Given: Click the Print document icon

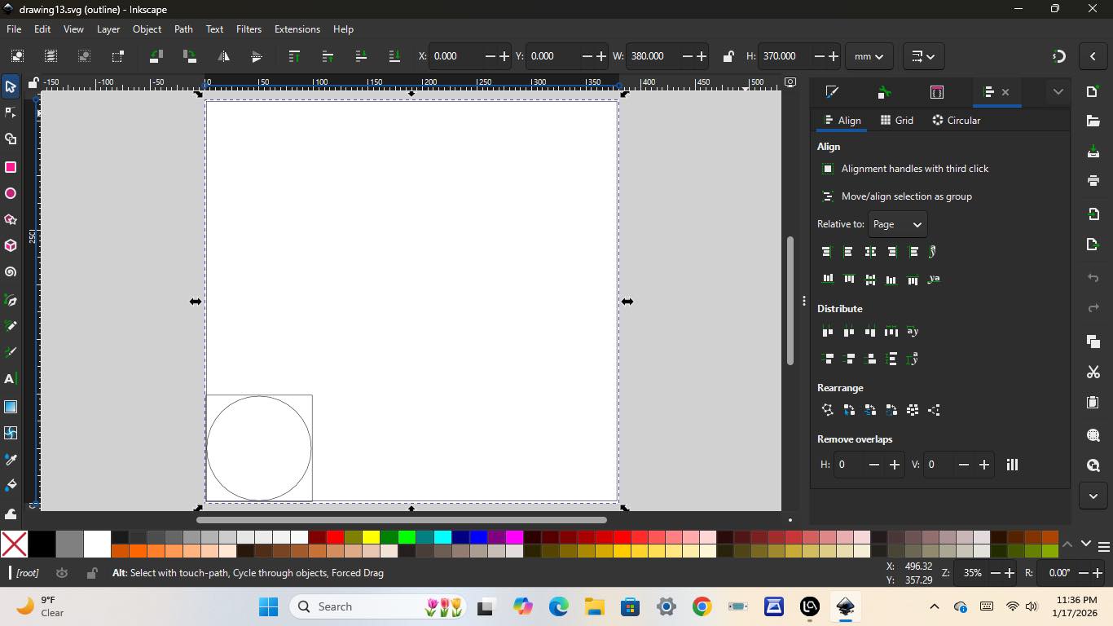Looking at the screenshot, I should point(1093,180).
